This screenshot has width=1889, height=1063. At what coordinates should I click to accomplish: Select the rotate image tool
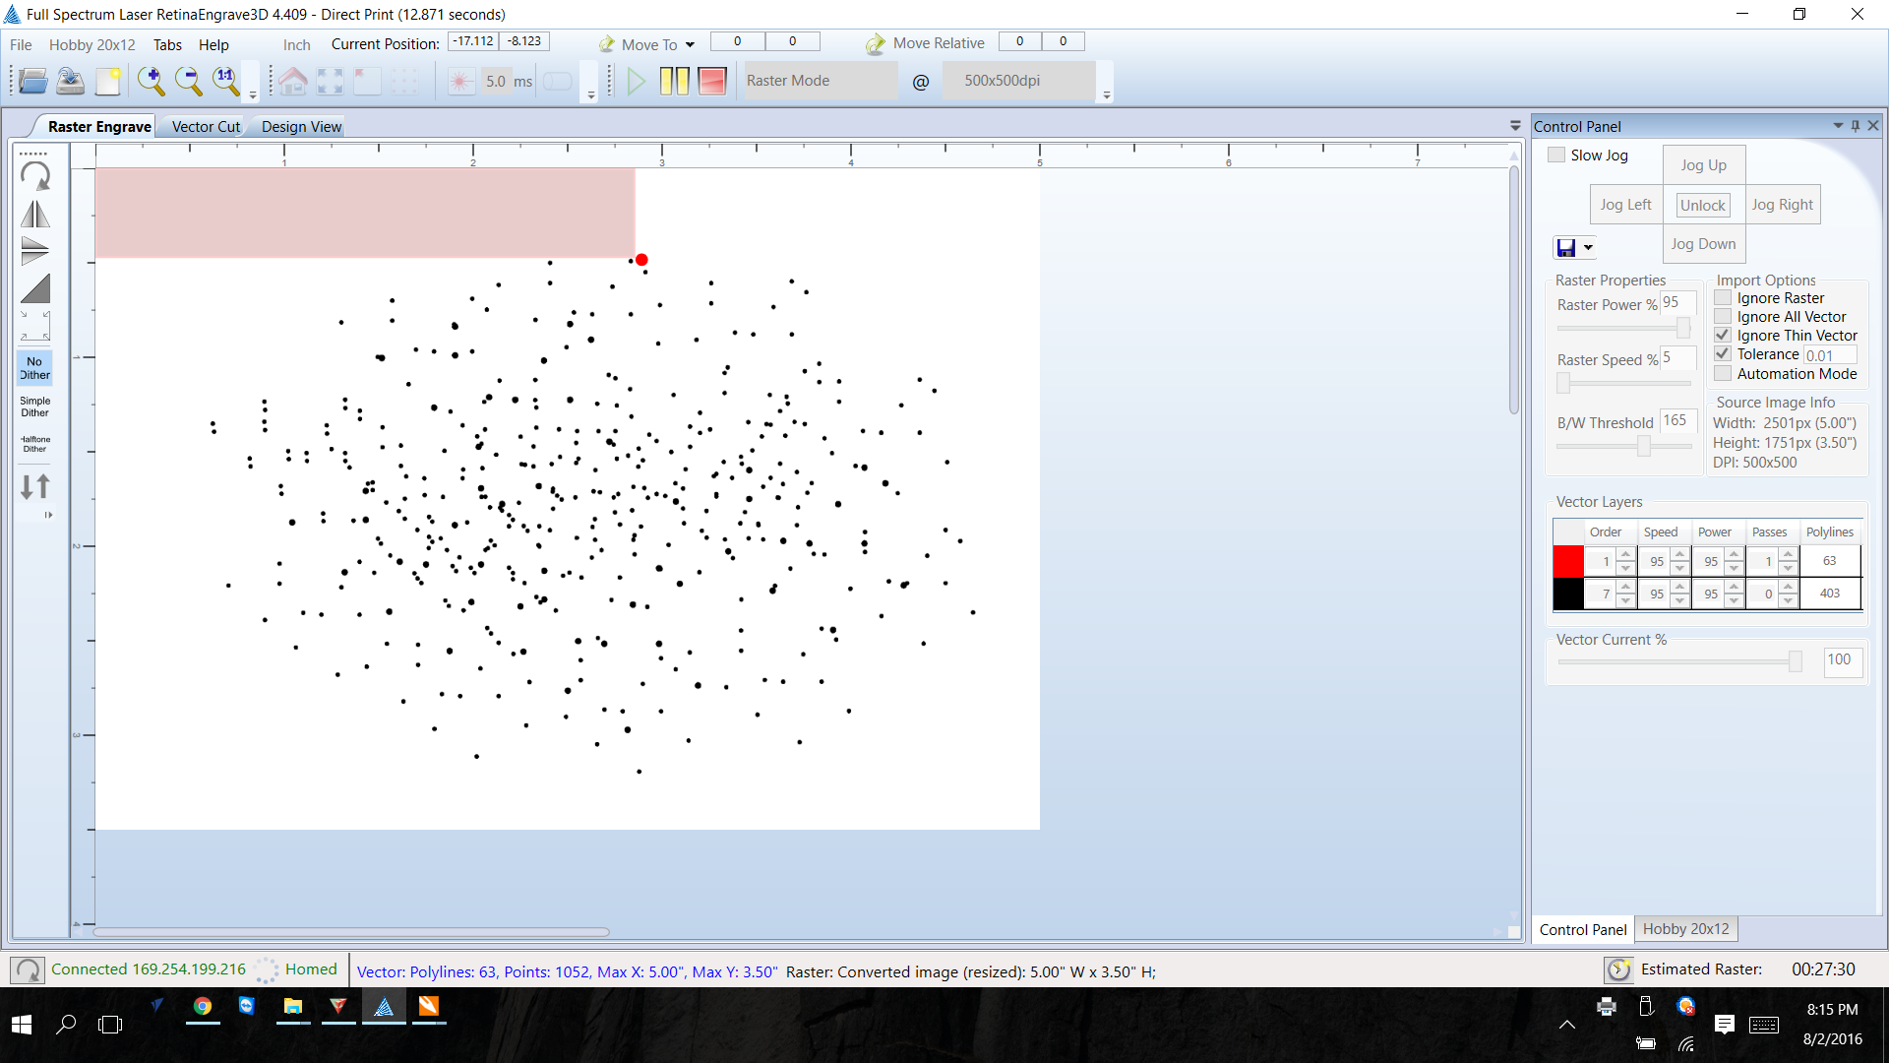(x=35, y=176)
